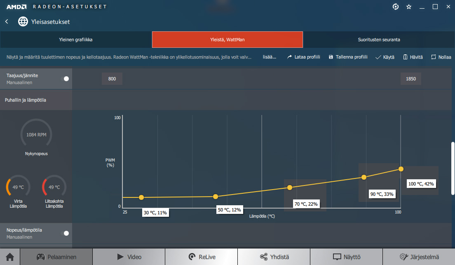This screenshot has width=455, height=265.
Task: Open the home screen icon
Action: tap(10, 257)
